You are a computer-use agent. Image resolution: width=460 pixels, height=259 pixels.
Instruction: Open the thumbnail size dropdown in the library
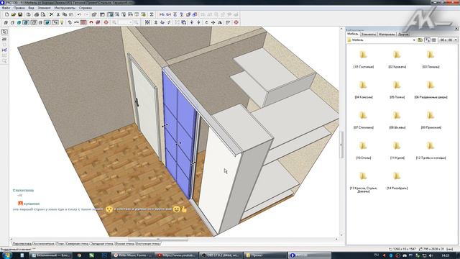(x=448, y=40)
